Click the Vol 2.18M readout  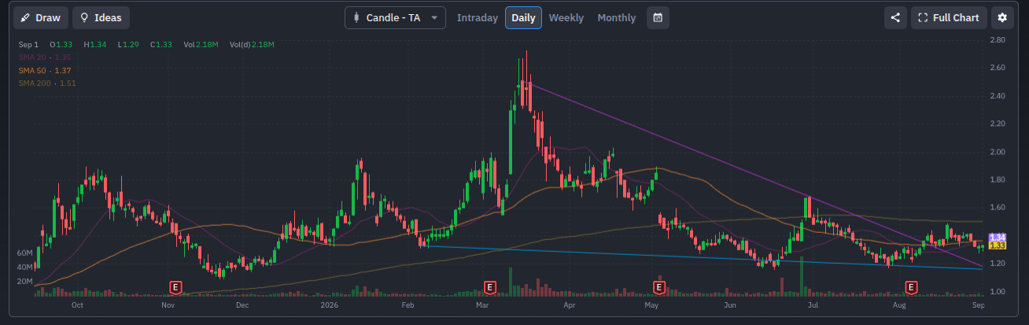(x=200, y=45)
